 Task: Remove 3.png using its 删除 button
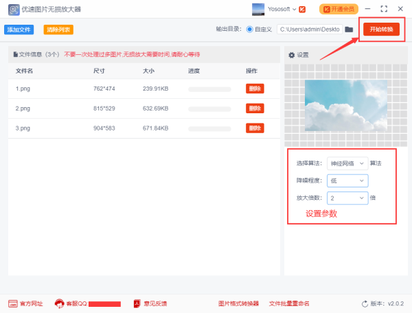tap(255, 128)
